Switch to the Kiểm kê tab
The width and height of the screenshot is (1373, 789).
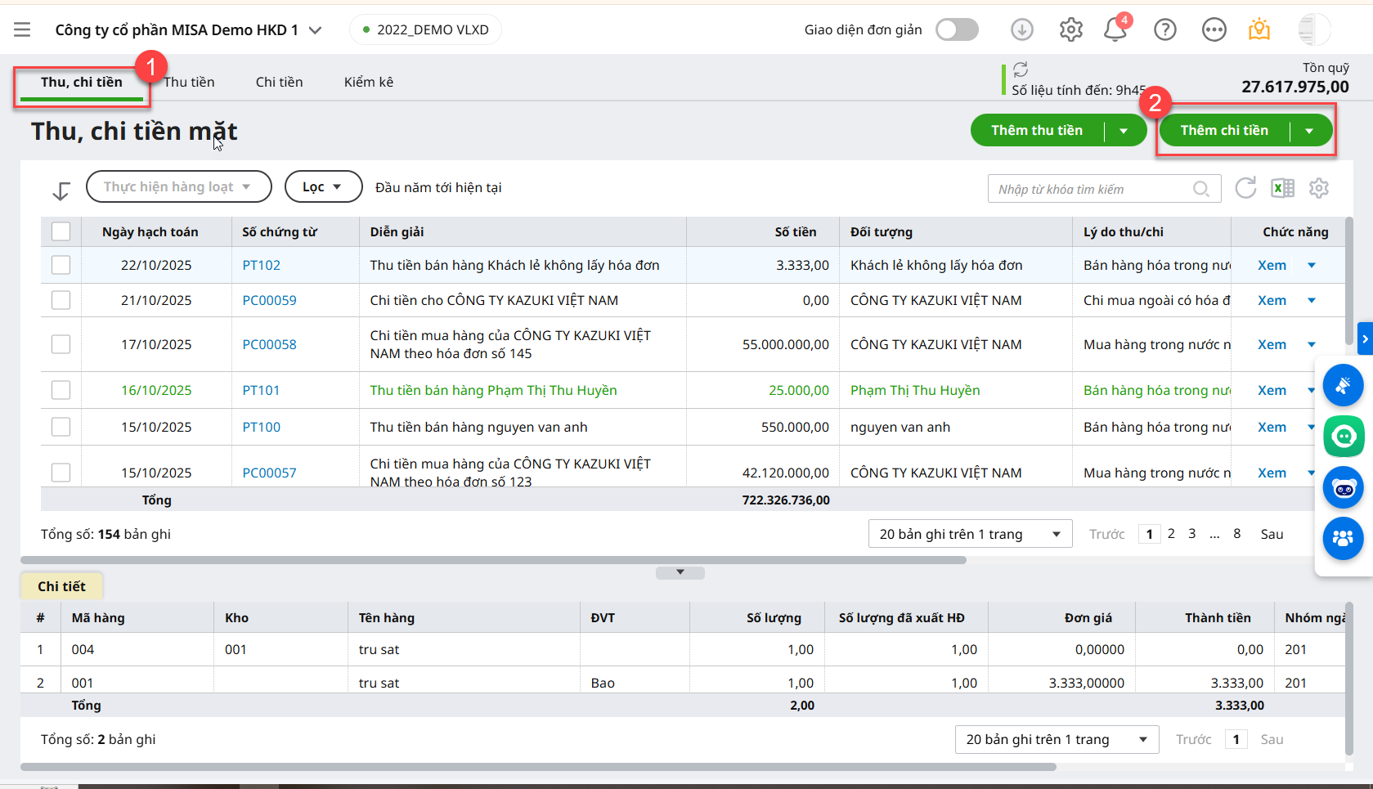(x=368, y=82)
